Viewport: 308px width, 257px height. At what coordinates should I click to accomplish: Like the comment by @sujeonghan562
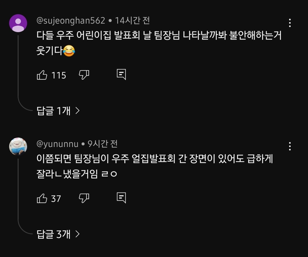pyautogui.click(x=42, y=75)
